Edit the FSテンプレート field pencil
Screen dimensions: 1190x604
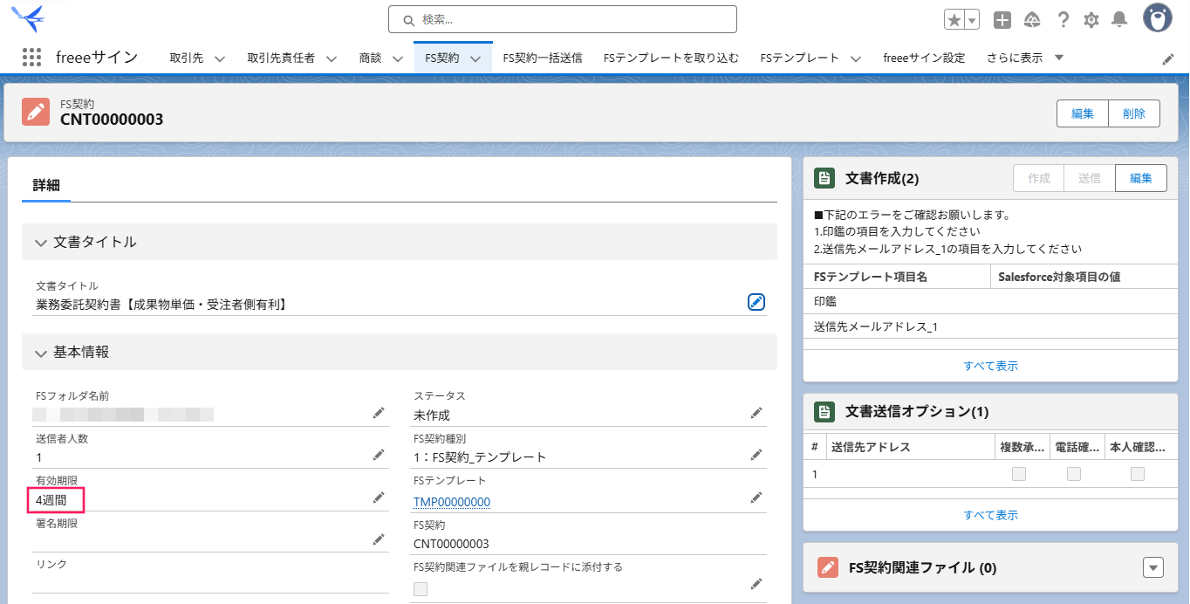756,498
